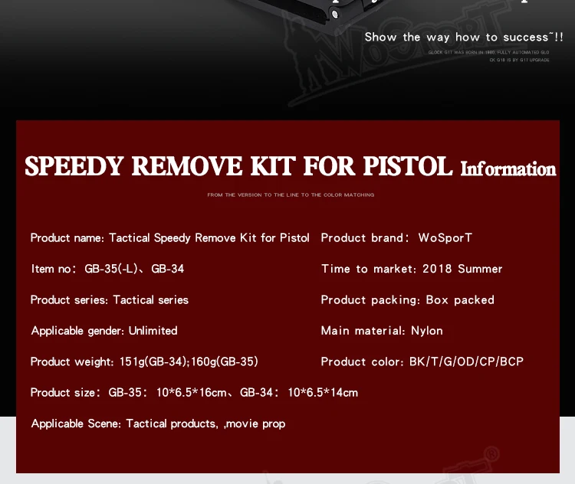Select the Product weight specification line

(x=144, y=362)
